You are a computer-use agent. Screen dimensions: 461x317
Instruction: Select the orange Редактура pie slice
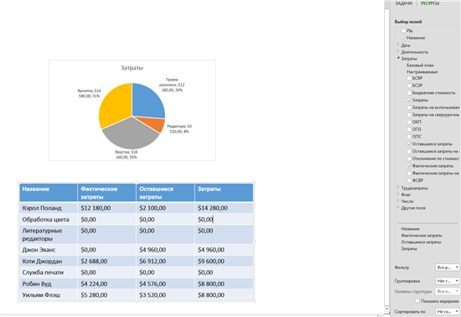153,124
